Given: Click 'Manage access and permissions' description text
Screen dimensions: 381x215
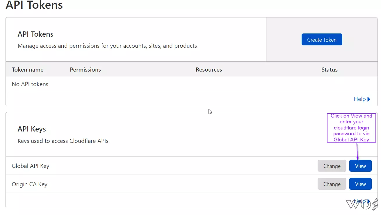Looking at the screenshot, I should click(x=107, y=46).
